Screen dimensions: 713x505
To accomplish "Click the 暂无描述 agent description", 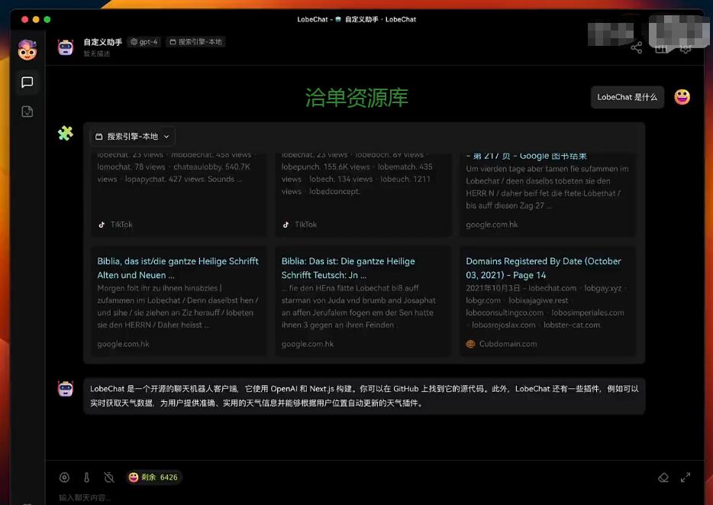I will [x=96, y=53].
